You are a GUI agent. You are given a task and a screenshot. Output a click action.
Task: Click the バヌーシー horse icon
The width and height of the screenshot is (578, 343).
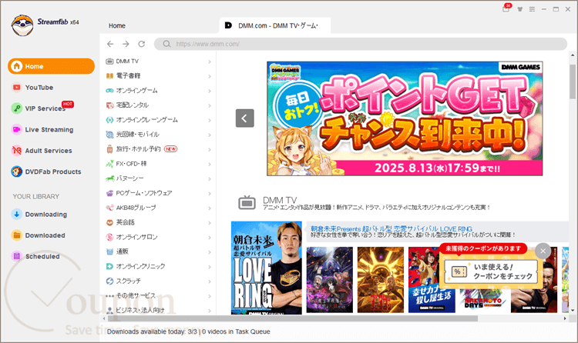tap(109, 178)
